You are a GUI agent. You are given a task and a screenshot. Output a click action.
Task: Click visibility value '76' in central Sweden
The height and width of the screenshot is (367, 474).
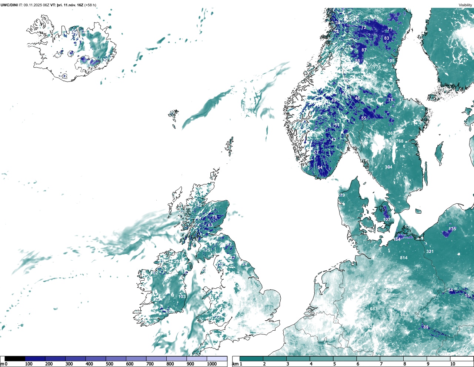[390, 100]
